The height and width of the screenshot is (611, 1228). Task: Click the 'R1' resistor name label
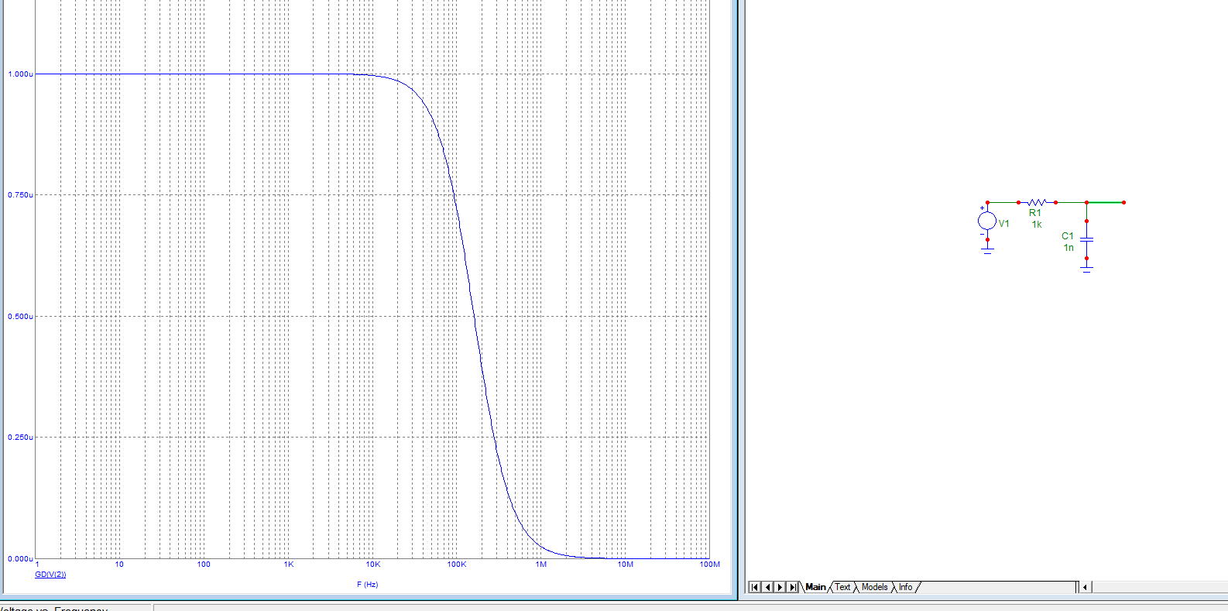click(1035, 213)
